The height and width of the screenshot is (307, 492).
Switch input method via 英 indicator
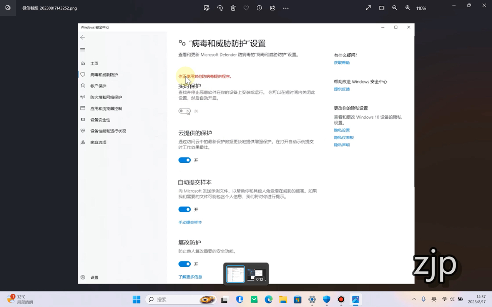434,299
